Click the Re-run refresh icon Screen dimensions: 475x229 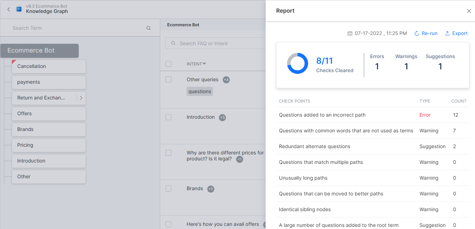417,33
